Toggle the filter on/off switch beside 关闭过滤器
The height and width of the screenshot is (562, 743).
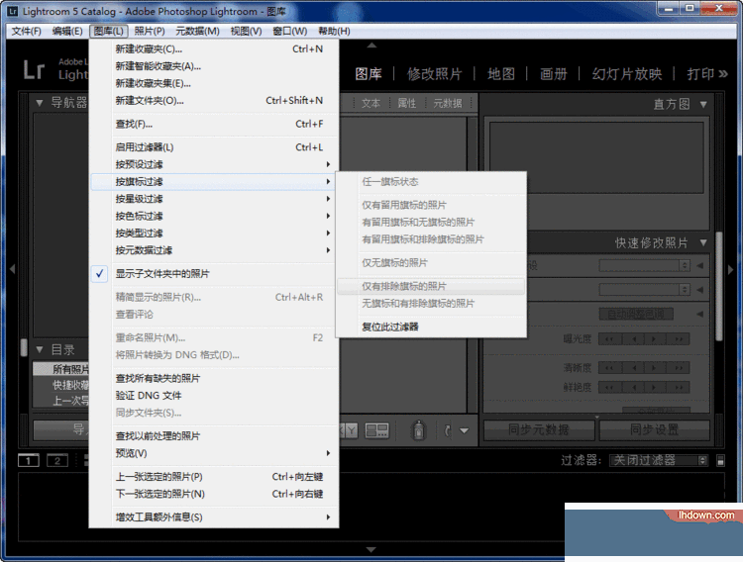click(720, 460)
